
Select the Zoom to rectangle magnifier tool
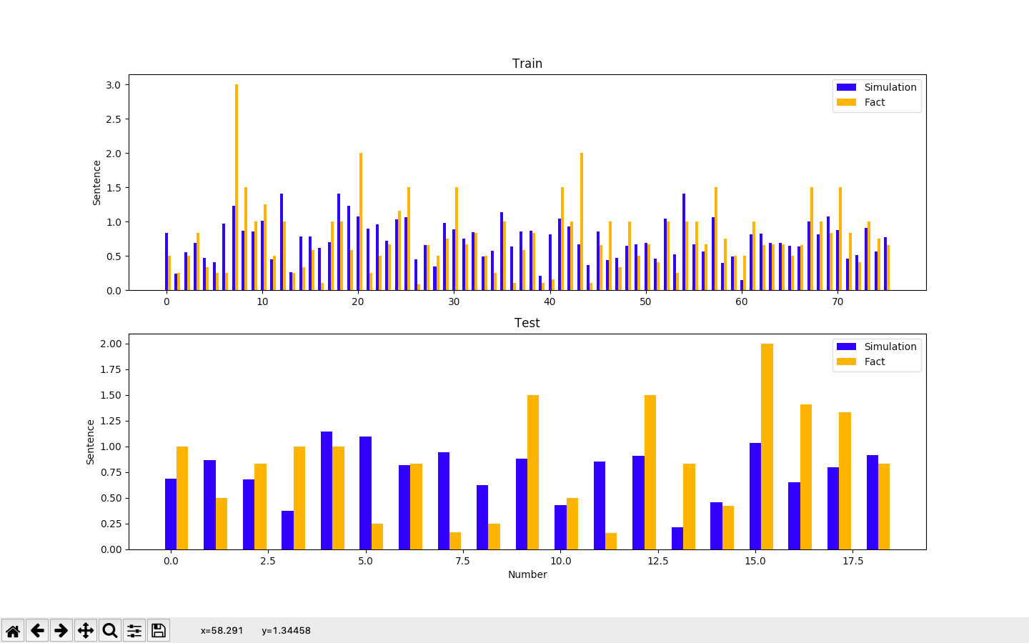pyautogui.click(x=110, y=630)
